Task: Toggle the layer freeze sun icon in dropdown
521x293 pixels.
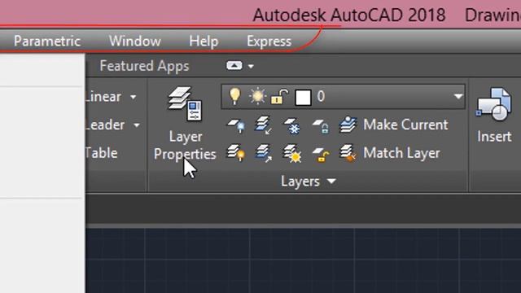Action: pos(257,97)
